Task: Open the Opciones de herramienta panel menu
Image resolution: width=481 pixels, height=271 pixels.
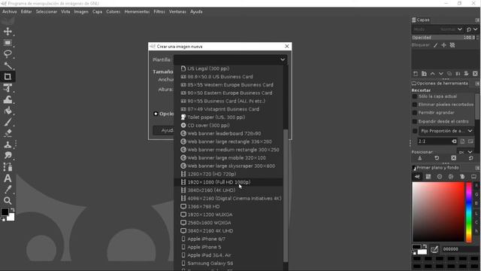Action: 477,84
